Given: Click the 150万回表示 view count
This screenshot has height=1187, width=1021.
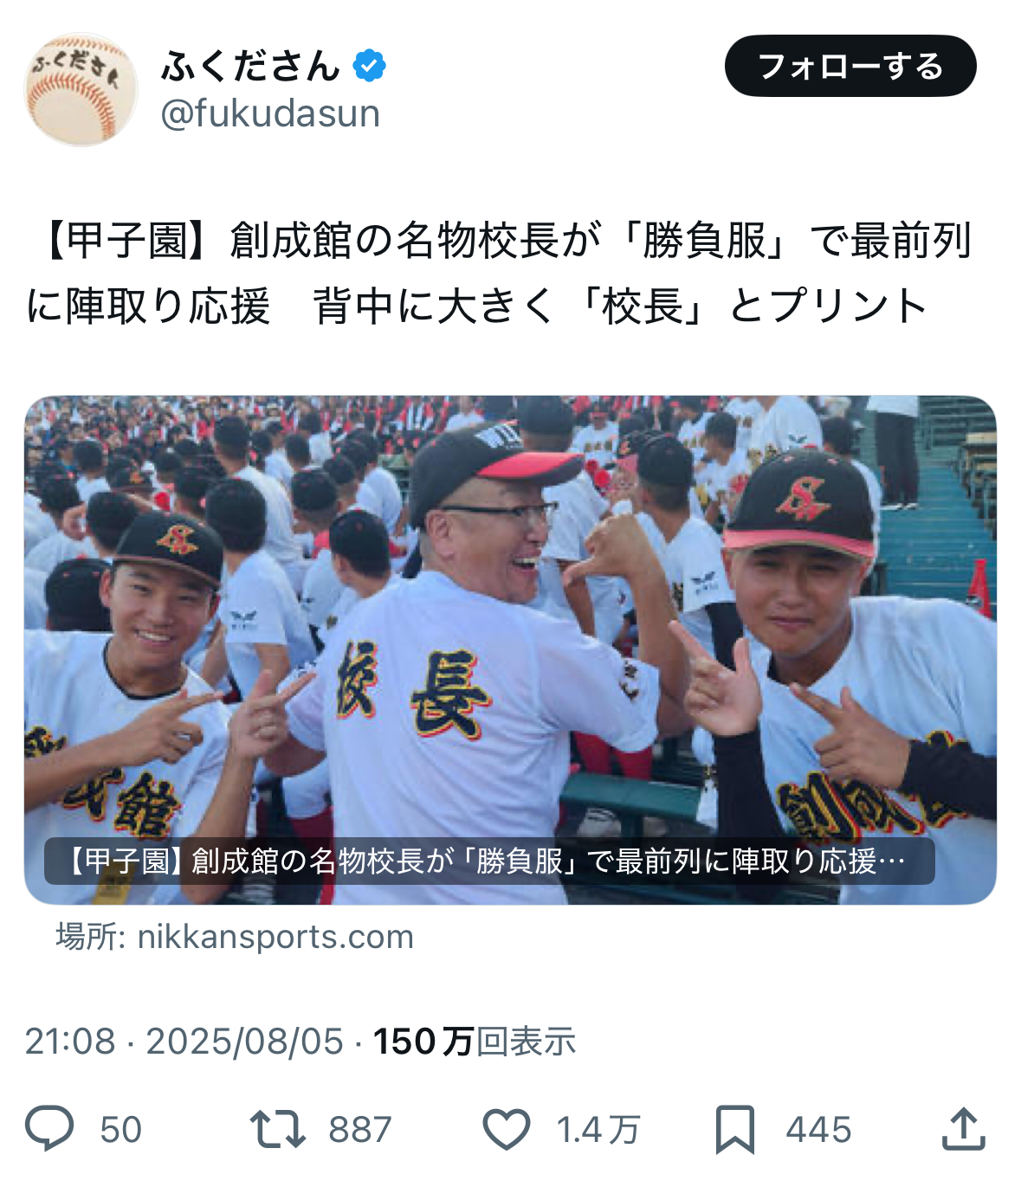Looking at the screenshot, I should coord(475,1041).
